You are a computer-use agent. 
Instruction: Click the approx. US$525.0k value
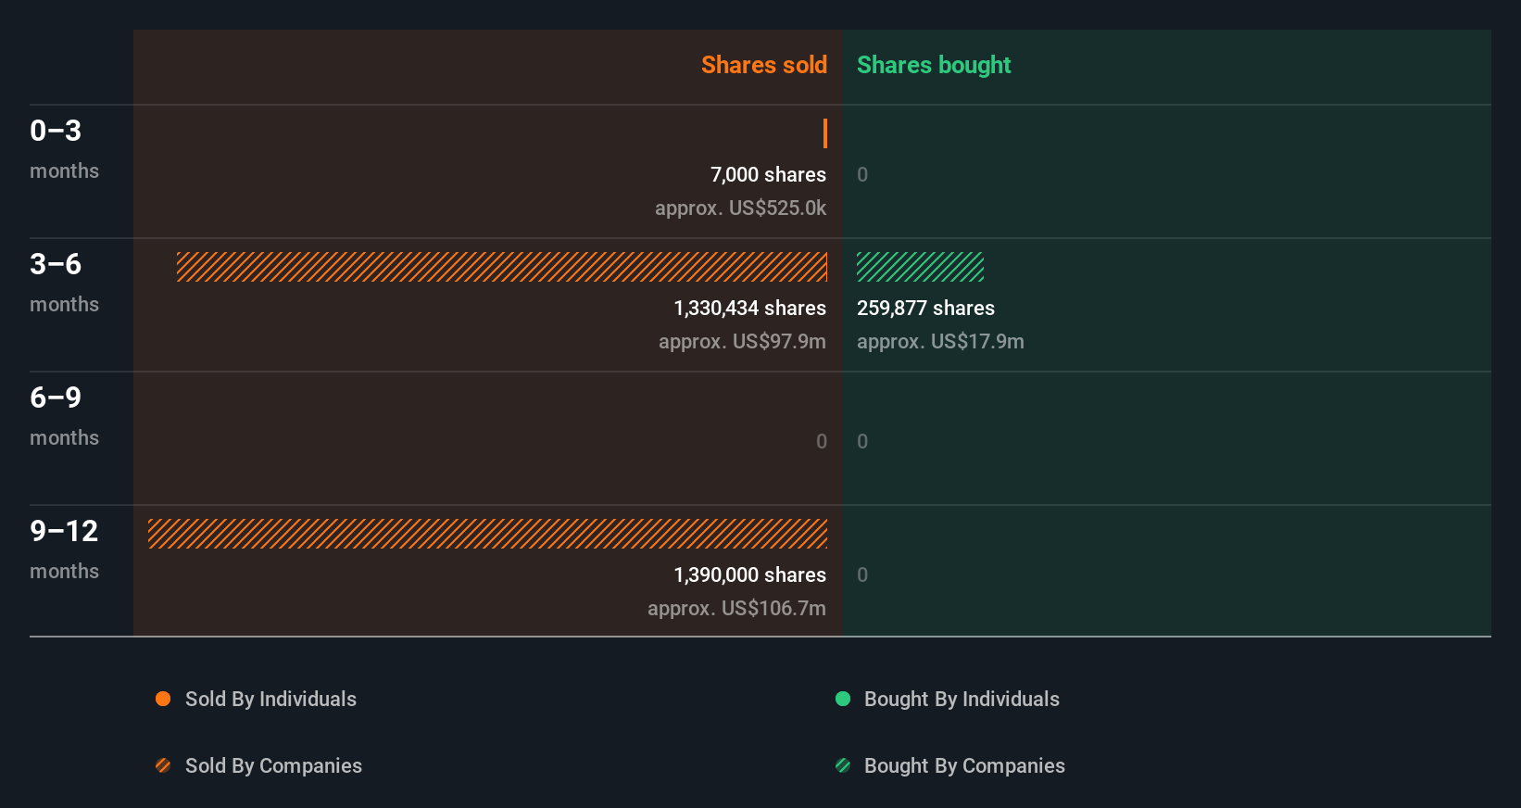(x=740, y=208)
